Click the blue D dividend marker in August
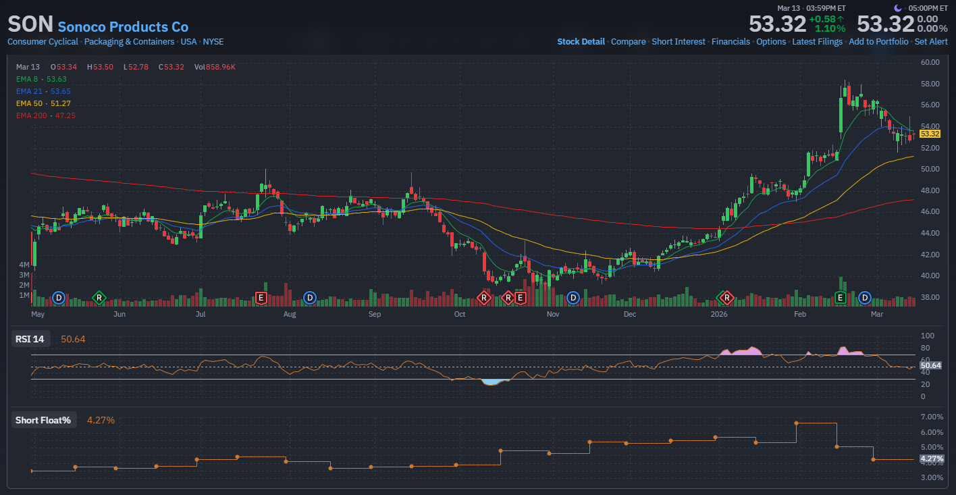This screenshot has height=495, width=956. 310,297
